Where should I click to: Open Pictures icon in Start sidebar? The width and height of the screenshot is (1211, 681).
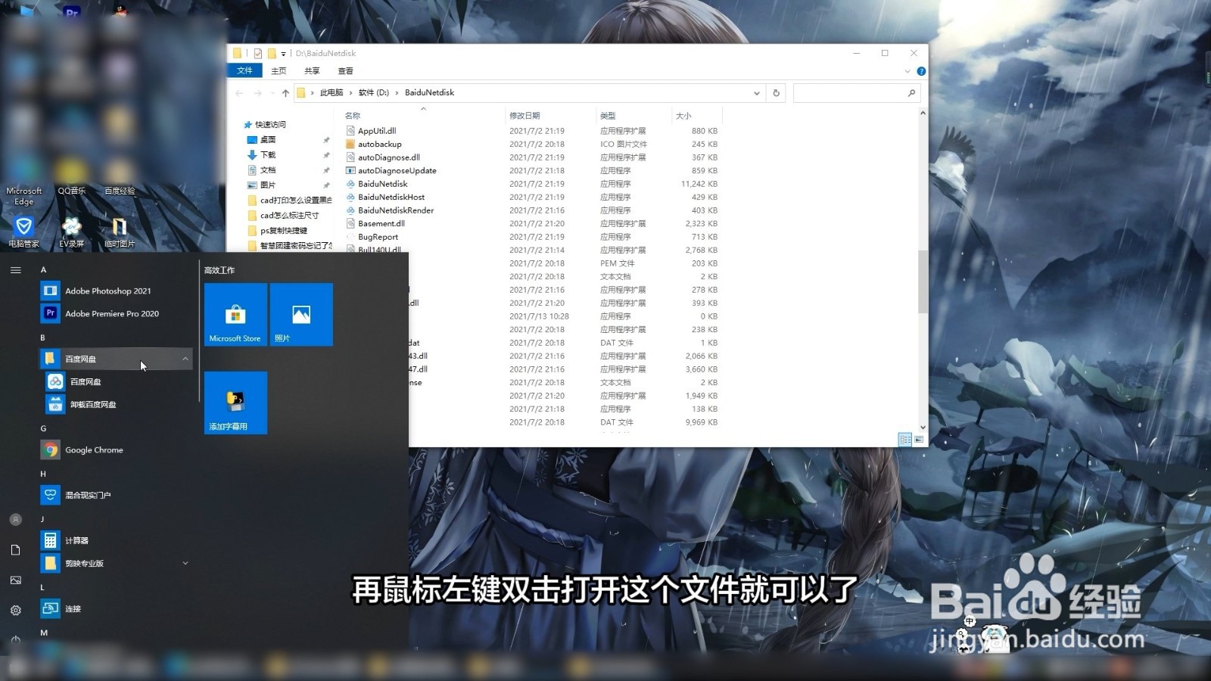[15, 580]
